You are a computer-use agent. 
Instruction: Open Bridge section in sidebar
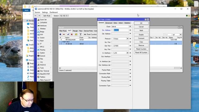42,32
